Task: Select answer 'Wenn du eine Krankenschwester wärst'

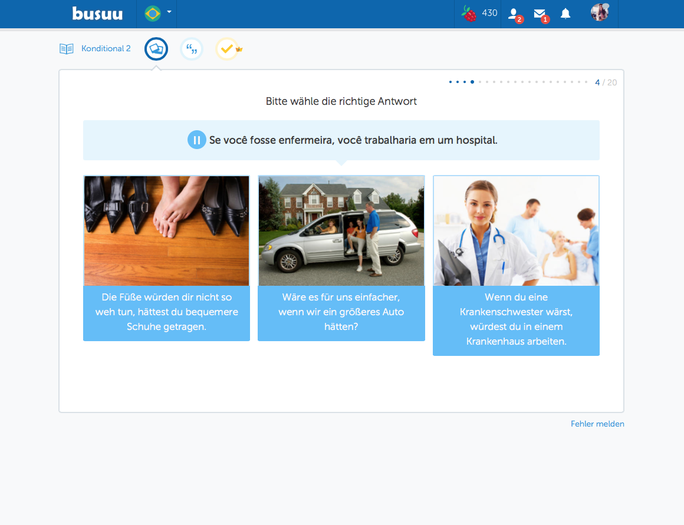Action: tap(516, 319)
